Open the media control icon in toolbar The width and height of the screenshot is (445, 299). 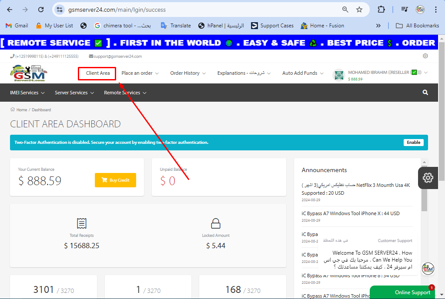tap(405, 10)
